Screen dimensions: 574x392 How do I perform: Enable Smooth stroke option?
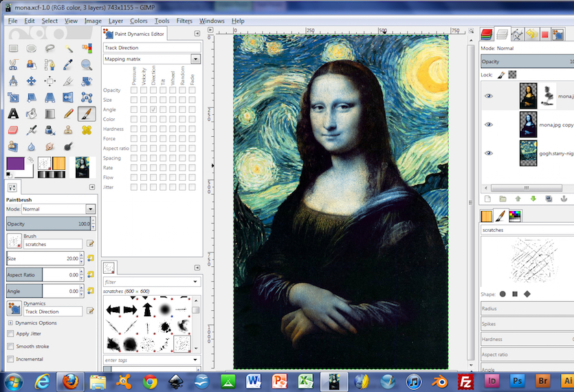(x=10, y=346)
